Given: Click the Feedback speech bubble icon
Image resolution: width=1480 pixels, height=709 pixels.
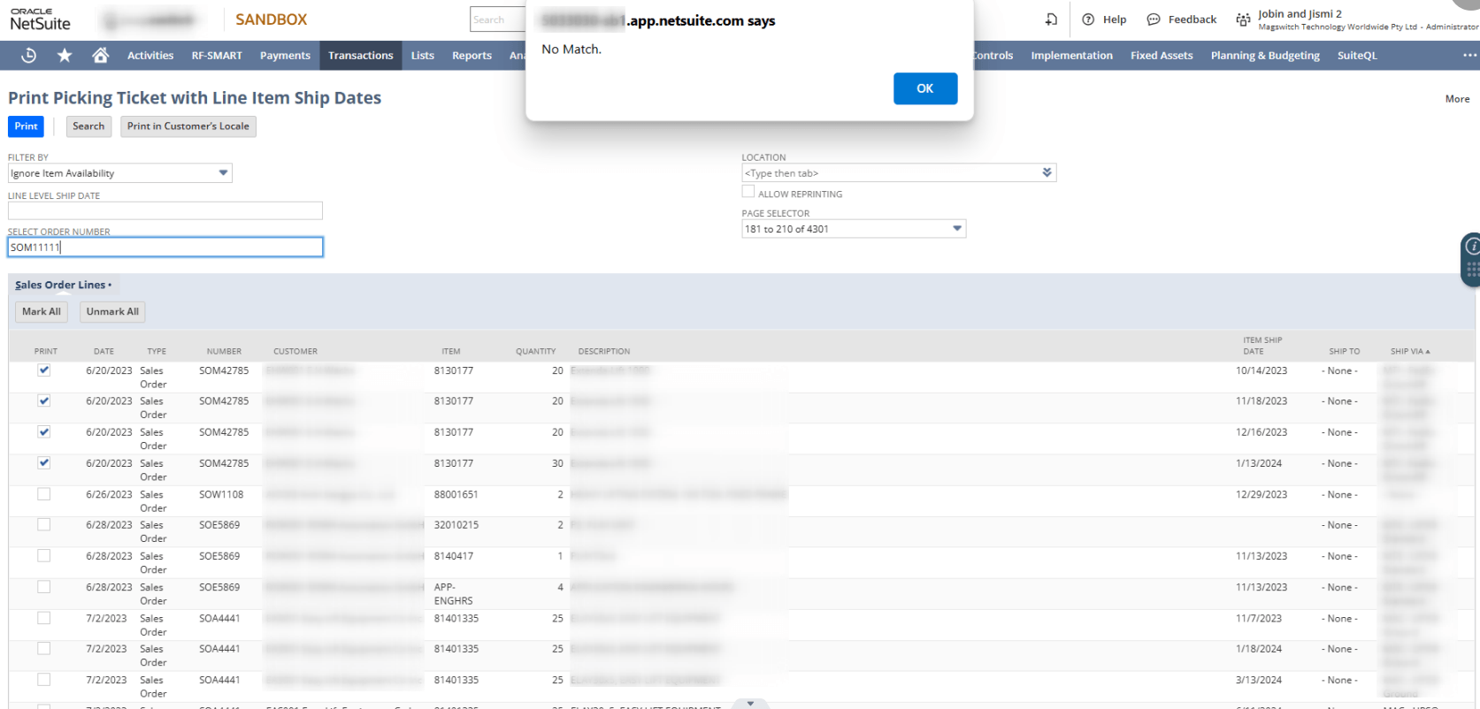Looking at the screenshot, I should 1154,19.
